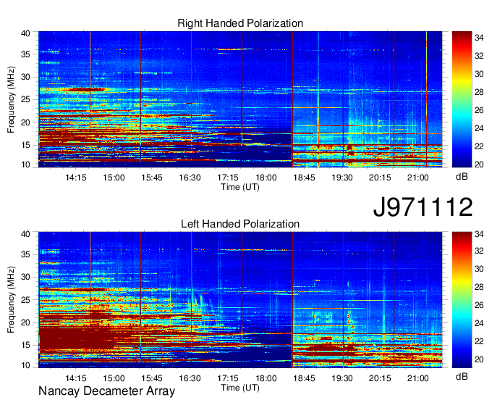Click the 32 dB value on upper colorbar
The height and width of the screenshot is (400, 492).
pos(479,56)
